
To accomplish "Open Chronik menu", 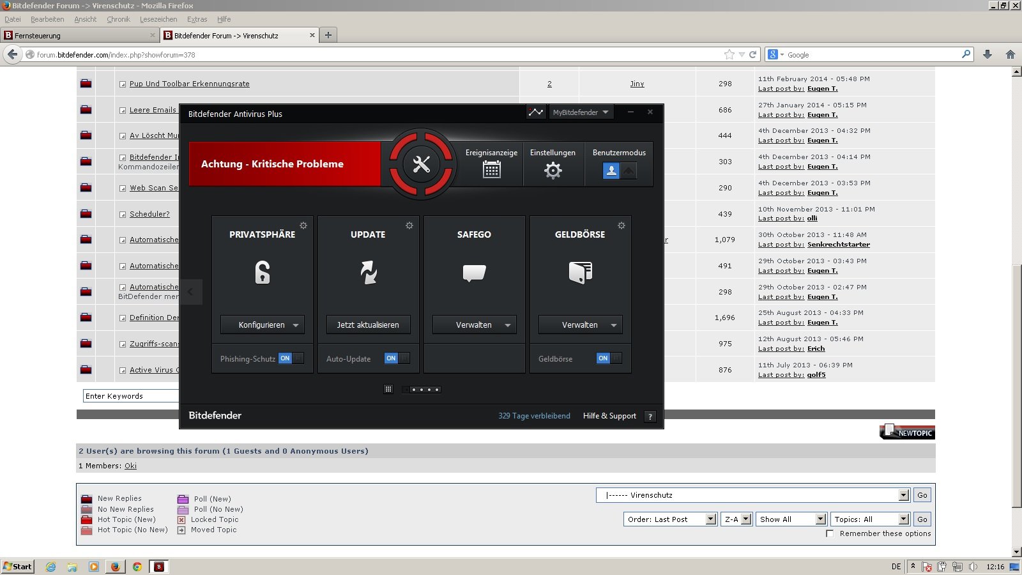I will [x=118, y=19].
